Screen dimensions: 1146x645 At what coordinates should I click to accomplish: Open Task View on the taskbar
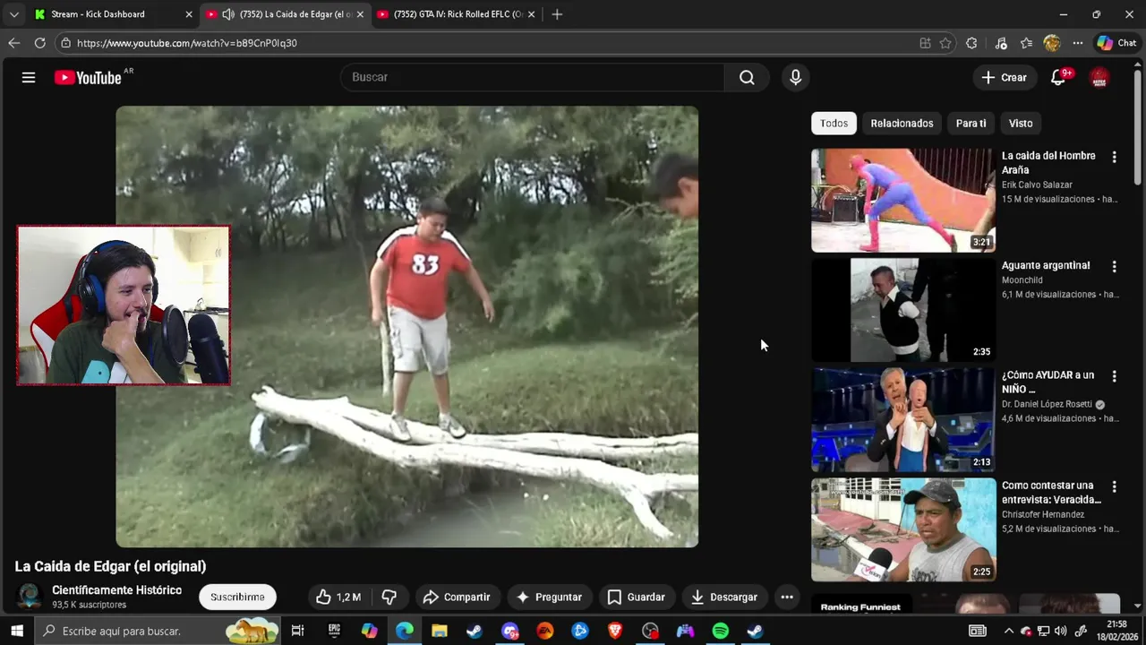tap(297, 631)
